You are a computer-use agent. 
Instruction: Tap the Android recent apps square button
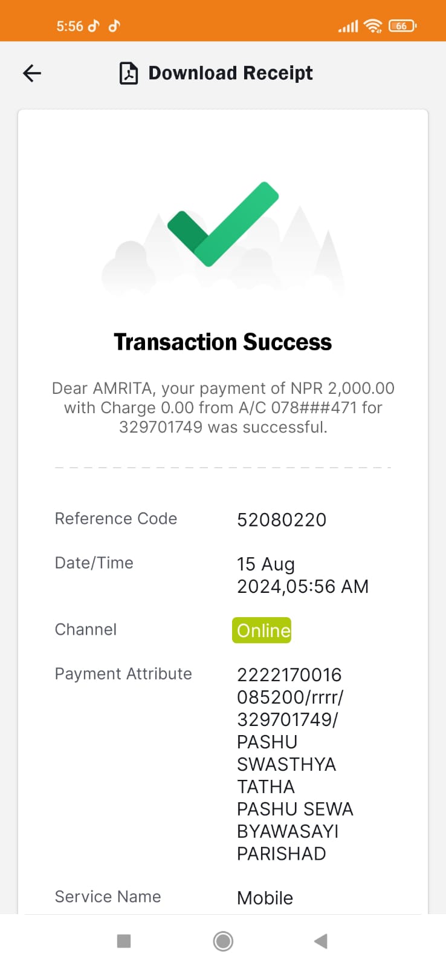pos(124,941)
